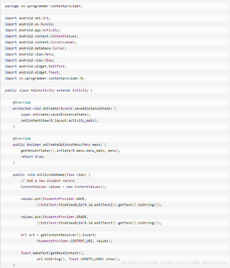Click values.put(StudentsProvider.GRADE line
The height and width of the screenshot is (268, 230).
[x=54, y=217]
